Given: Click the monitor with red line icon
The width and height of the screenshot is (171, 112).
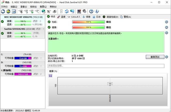Looking at the screenshot, I should [x=79, y=11].
